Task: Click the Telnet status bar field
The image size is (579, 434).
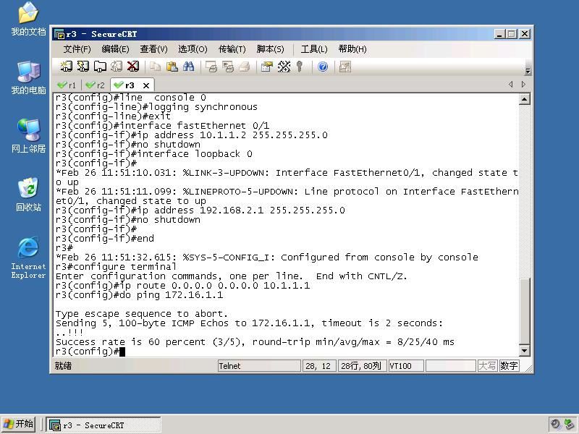Action: 259,366
